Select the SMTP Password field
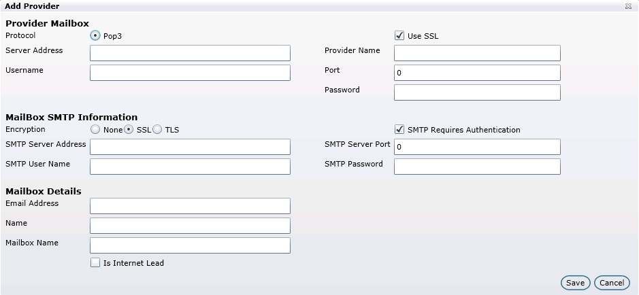Viewport: 639px width, 295px height. pos(477,167)
